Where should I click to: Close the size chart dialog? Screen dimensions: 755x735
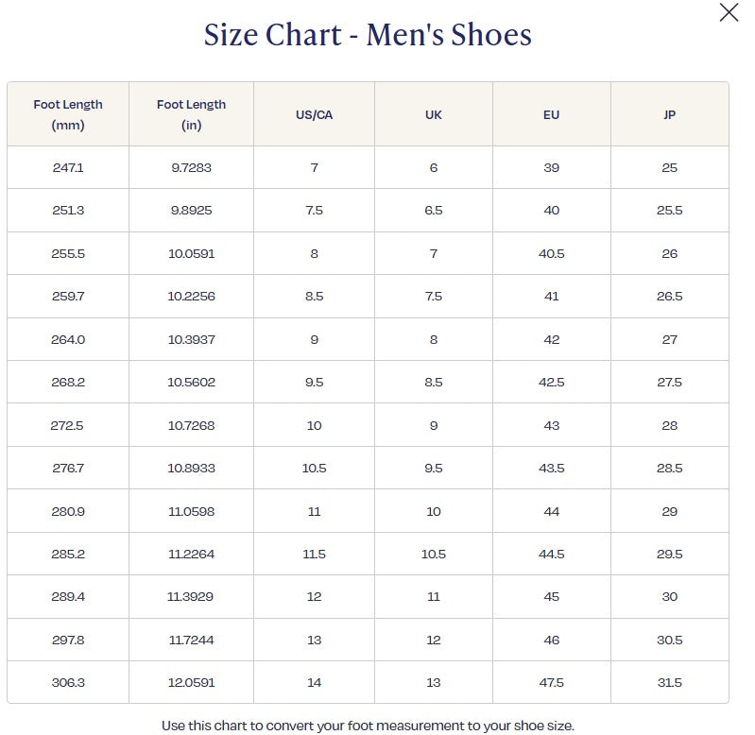(x=729, y=13)
